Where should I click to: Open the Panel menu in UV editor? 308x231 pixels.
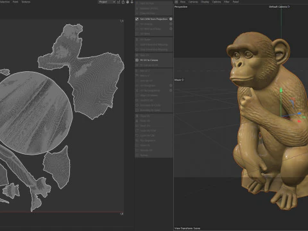[x=15, y=2]
